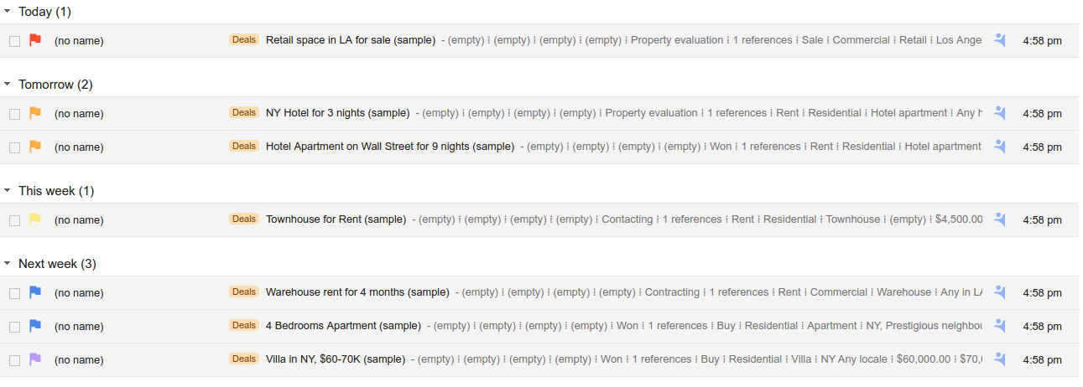The image size is (1083, 387).
Task: Click the Deals tag on Warehouse rent row
Action: click(244, 292)
